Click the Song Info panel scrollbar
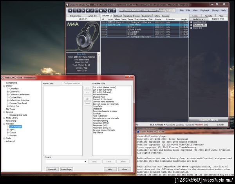 [99, 63]
